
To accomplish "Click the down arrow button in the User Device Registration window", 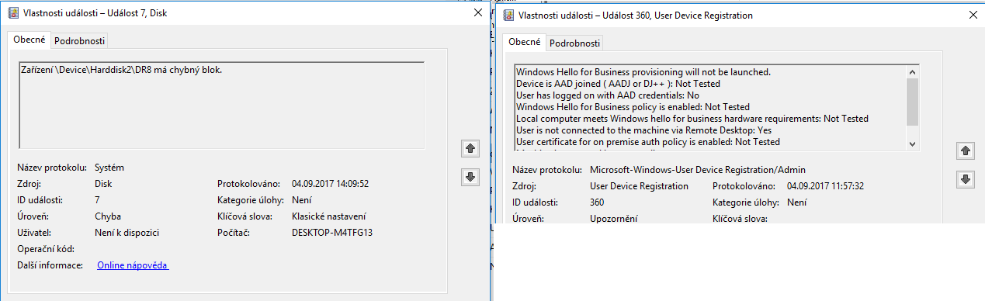I will pos(965,179).
